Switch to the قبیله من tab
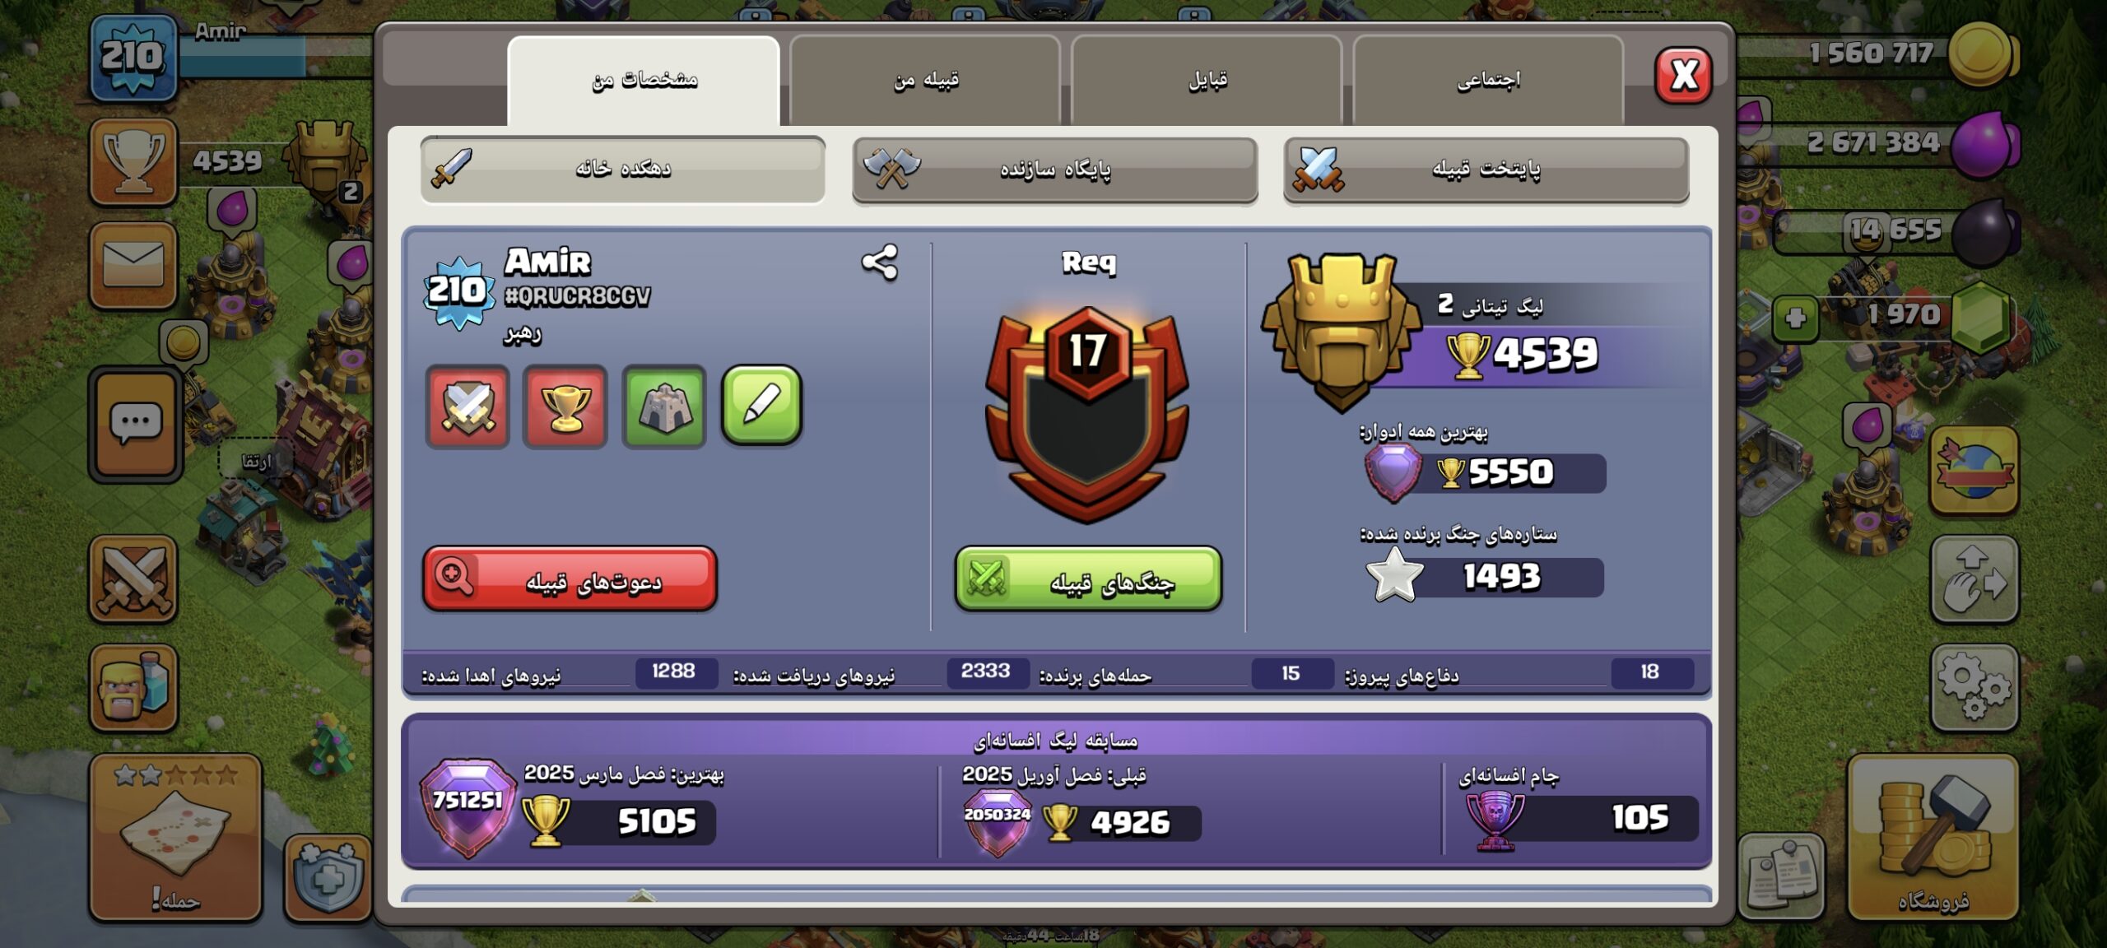This screenshot has height=948, width=2107. pyautogui.click(x=925, y=80)
